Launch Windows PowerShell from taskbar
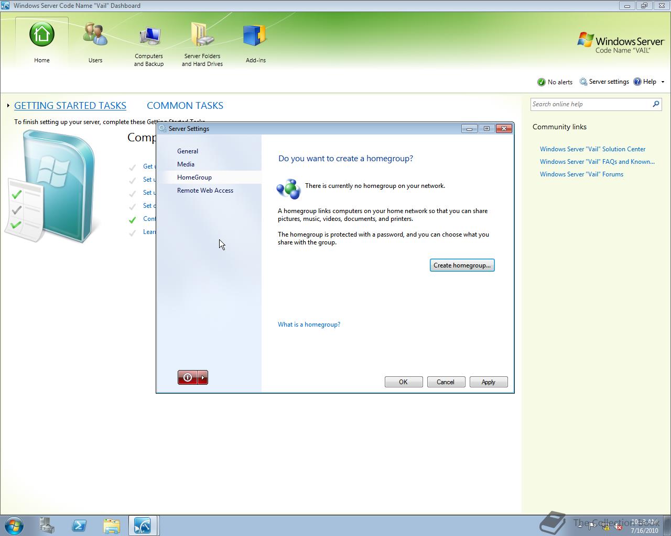 click(x=79, y=525)
